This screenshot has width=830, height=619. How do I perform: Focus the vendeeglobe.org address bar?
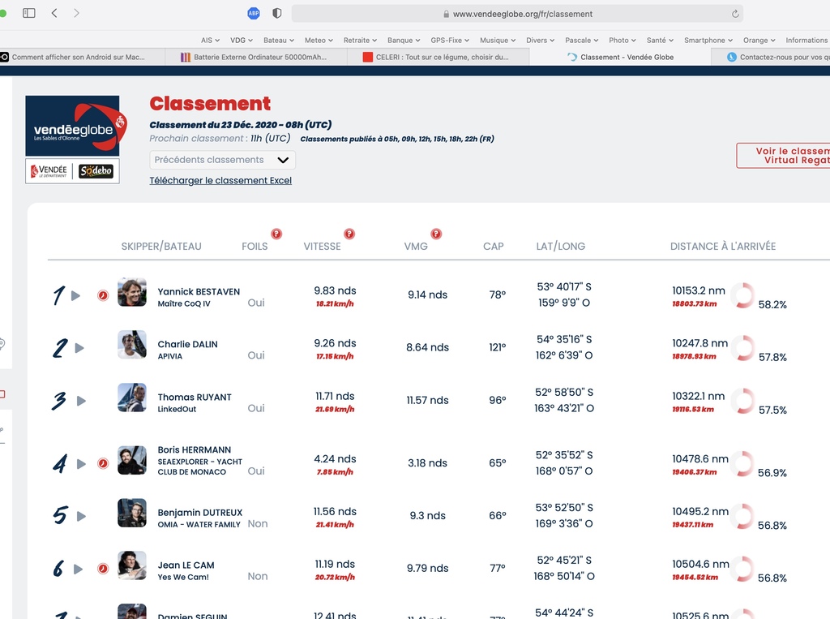pos(517,14)
